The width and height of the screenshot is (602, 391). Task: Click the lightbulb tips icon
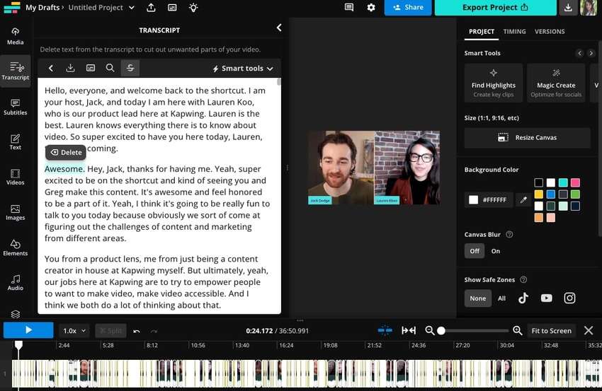[193, 7]
